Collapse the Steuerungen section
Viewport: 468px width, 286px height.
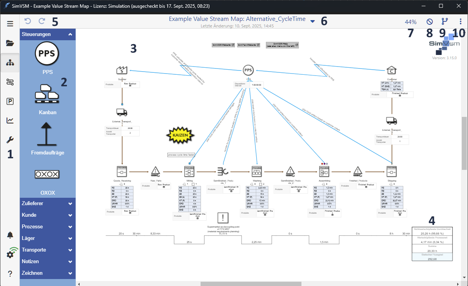[x=70, y=34]
